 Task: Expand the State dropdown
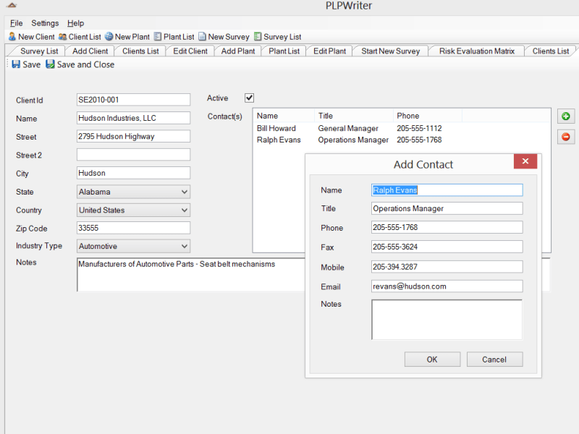(184, 192)
